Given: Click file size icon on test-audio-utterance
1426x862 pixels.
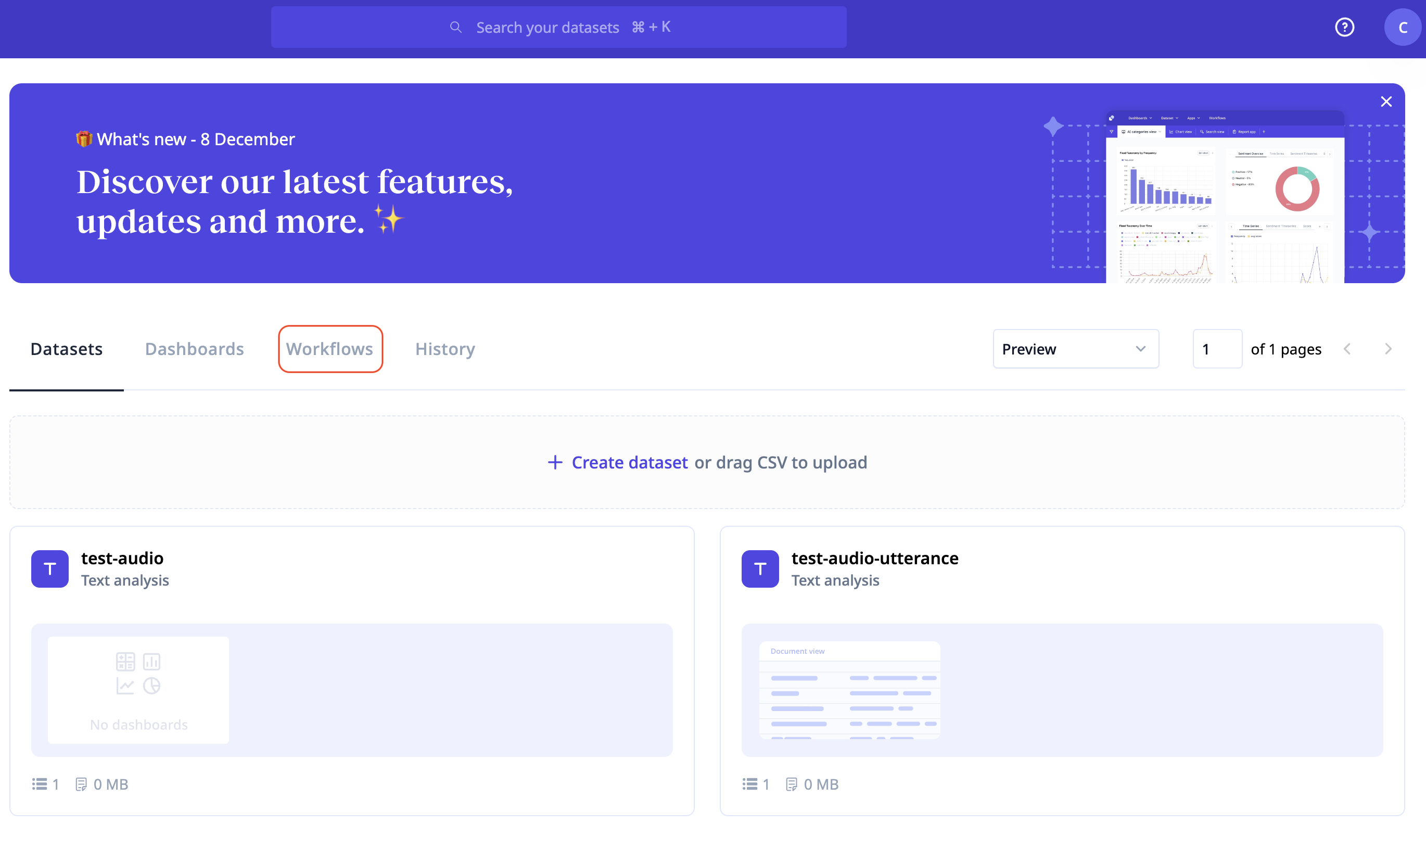Looking at the screenshot, I should (791, 784).
